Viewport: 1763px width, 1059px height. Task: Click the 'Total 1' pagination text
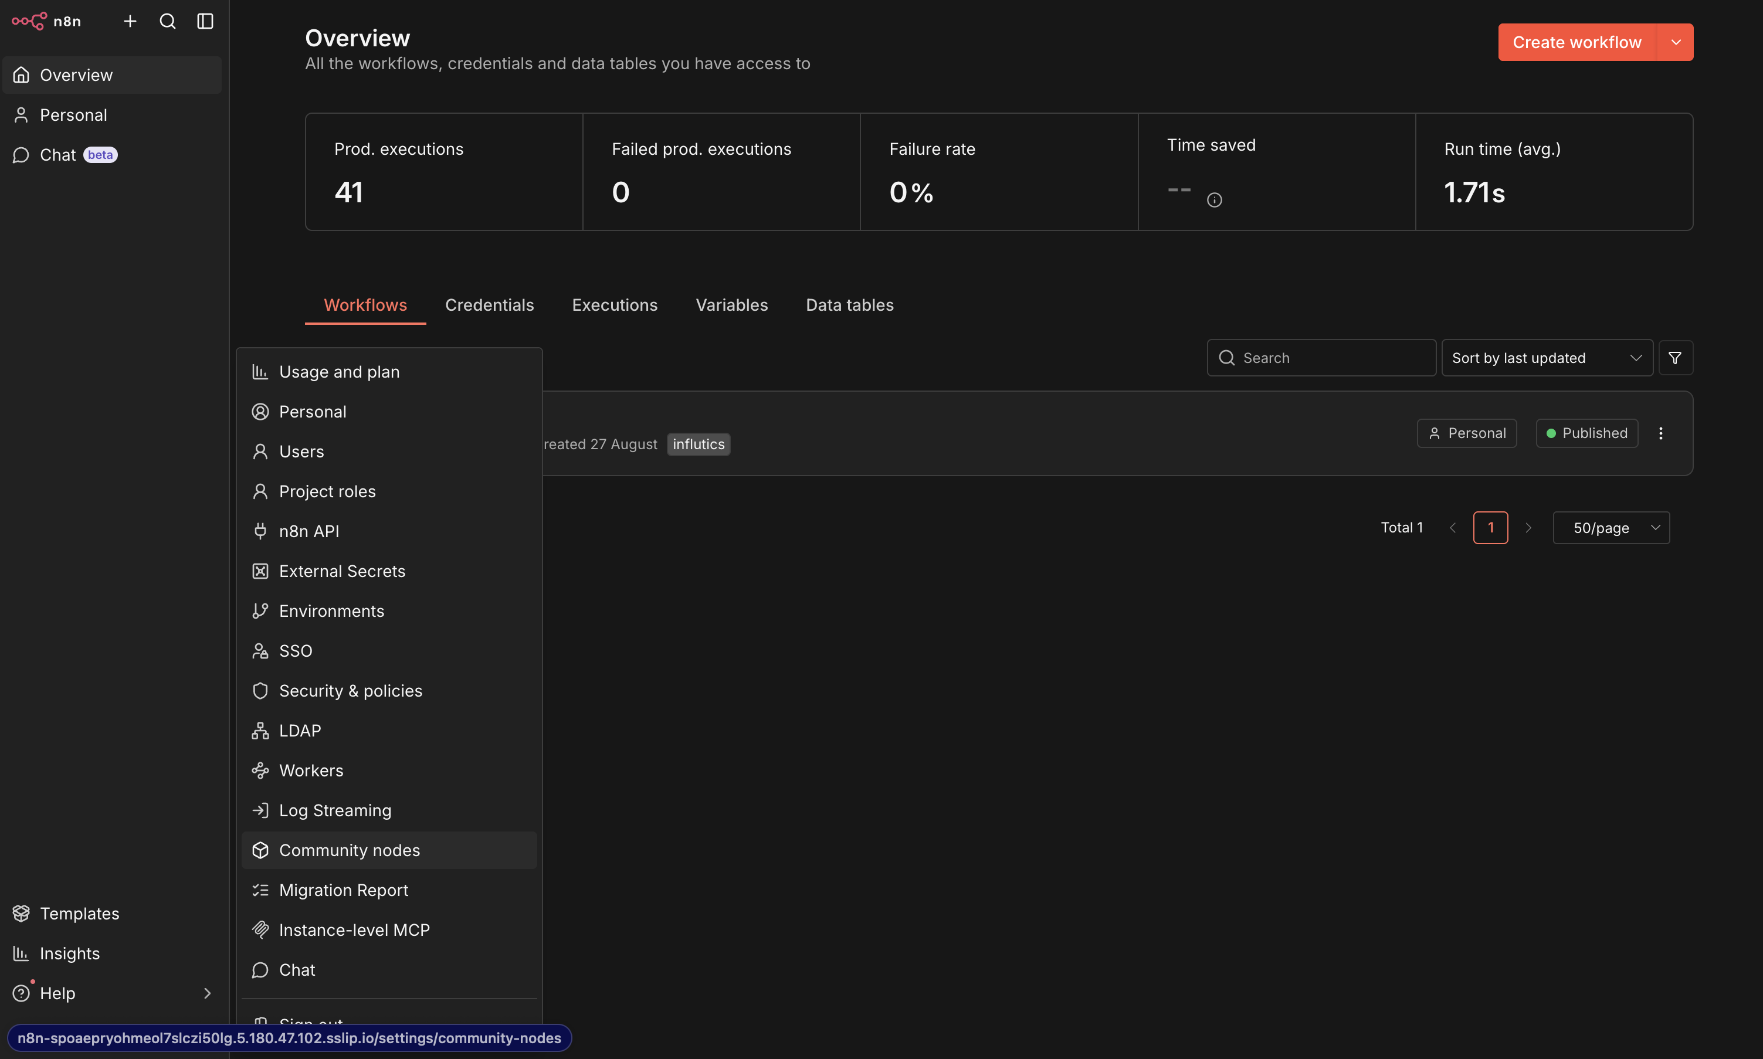pyautogui.click(x=1402, y=527)
